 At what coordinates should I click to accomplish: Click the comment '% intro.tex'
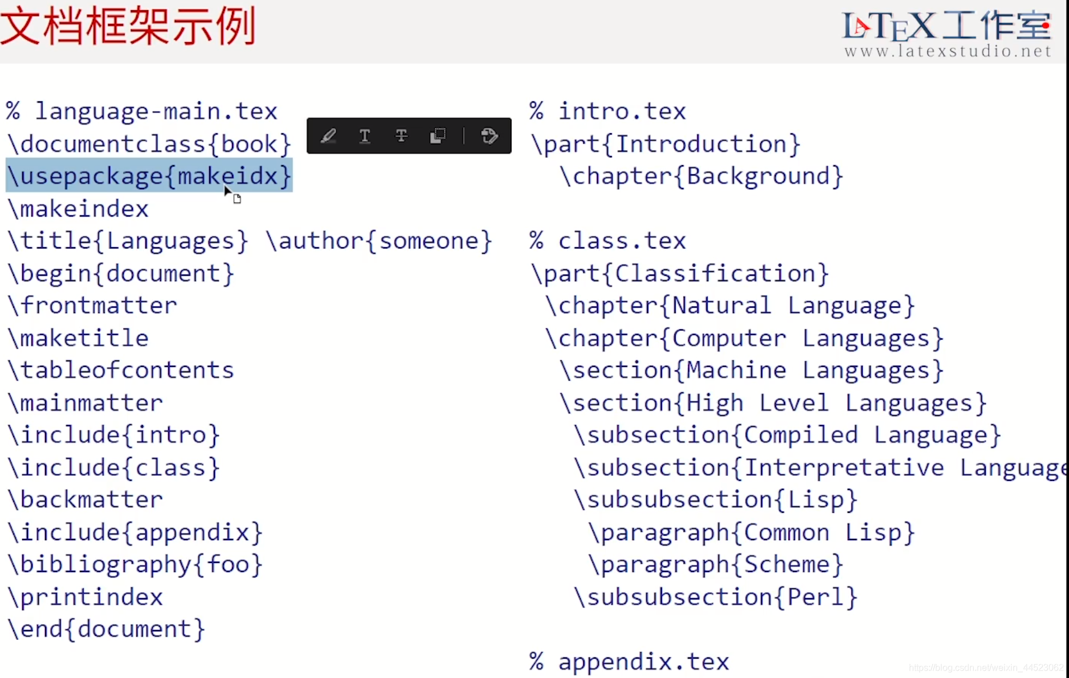coord(607,111)
